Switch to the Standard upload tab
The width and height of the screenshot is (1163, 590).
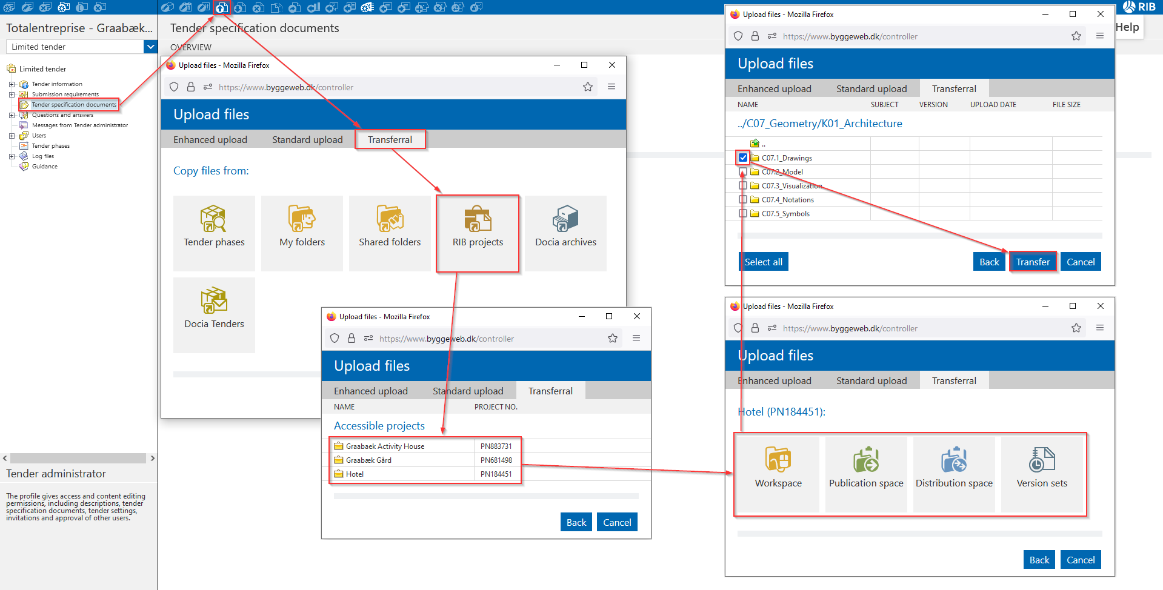(307, 139)
